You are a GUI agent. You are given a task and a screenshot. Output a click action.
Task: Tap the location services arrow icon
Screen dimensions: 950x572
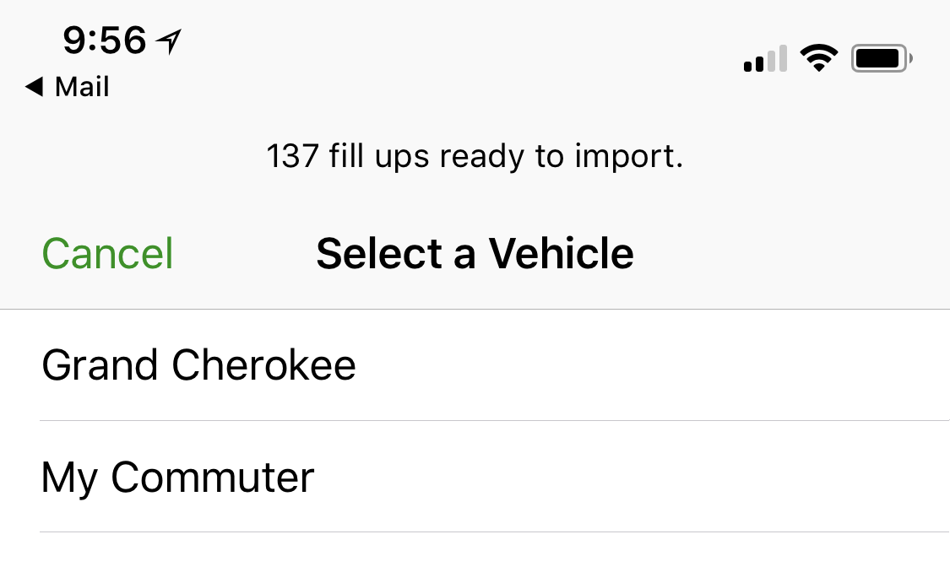[168, 41]
